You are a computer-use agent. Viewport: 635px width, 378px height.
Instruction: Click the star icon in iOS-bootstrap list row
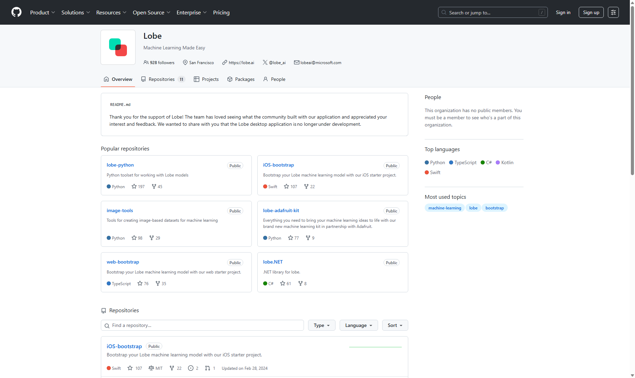(x=130, y=368)
